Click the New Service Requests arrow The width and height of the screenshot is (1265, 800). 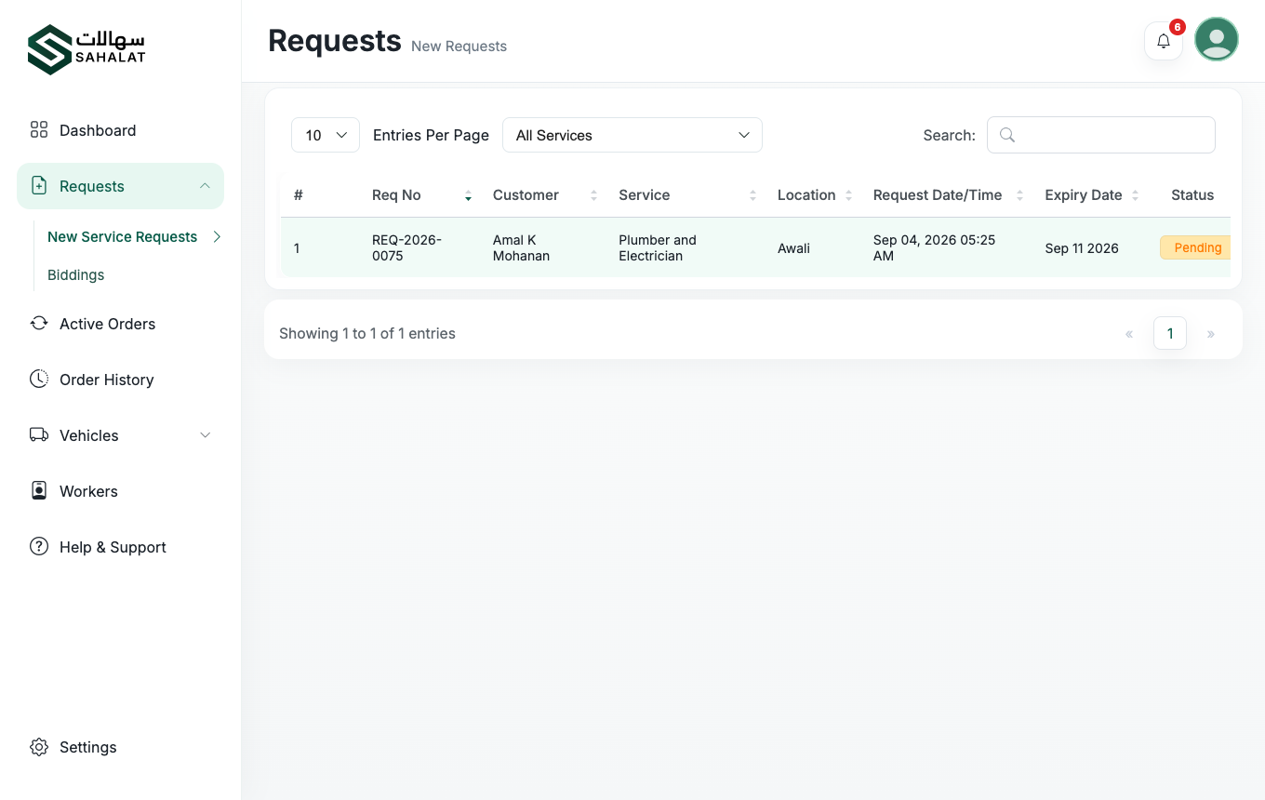coord(217,236)
